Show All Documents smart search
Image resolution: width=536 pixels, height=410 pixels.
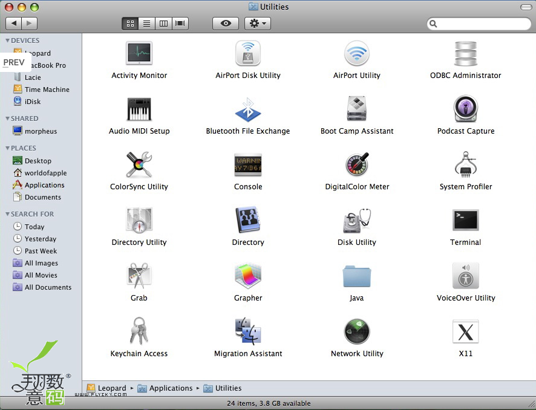[x=41, y=287]
